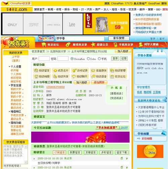The height and width of the screenshot is (169, 168).
Task: Open the 班级相册 class album icon
Action: (x=36, y=76)
